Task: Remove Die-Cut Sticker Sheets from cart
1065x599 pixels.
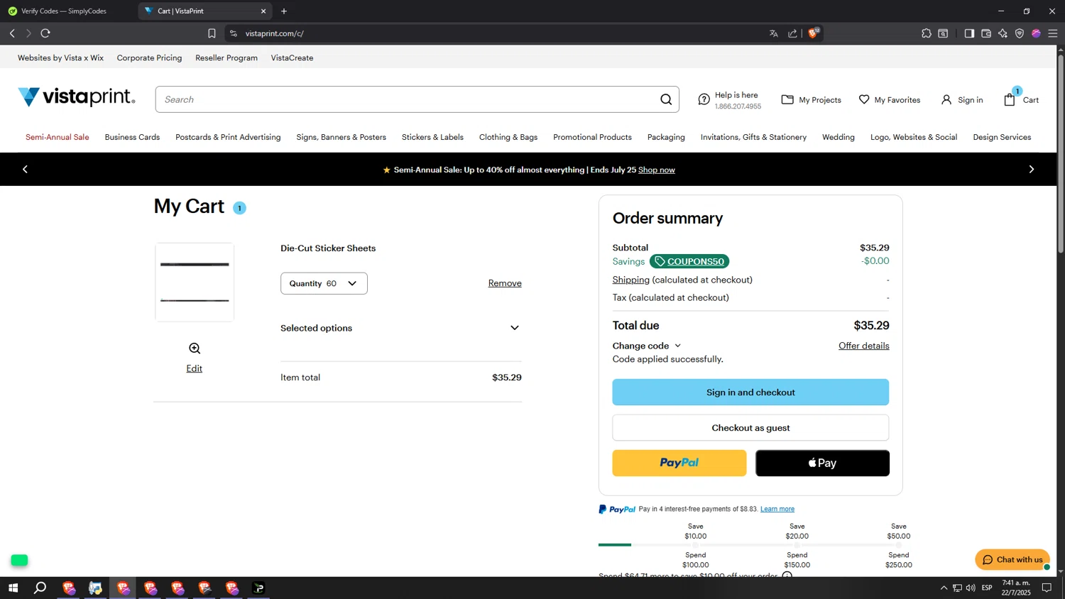Action: 505,283
